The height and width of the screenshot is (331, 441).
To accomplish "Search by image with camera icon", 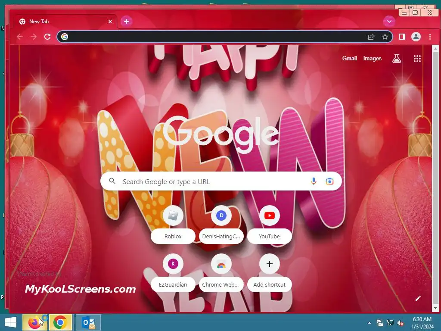I will click(329, 181).
